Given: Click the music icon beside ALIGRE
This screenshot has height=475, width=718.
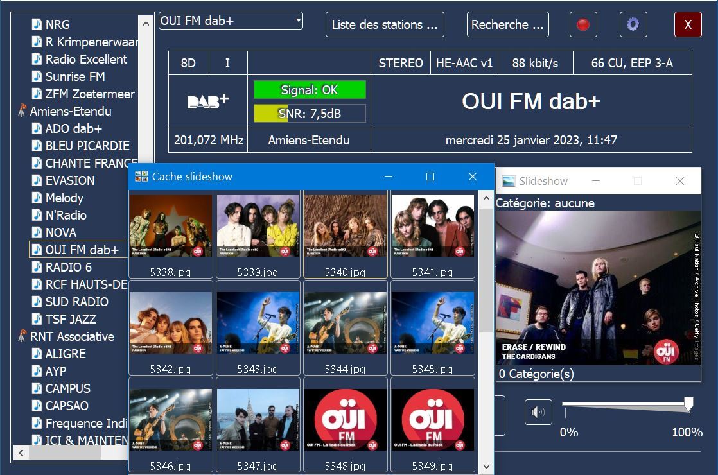Looking at the screenshot, I should pyautogui.click(x=37, y=354).
